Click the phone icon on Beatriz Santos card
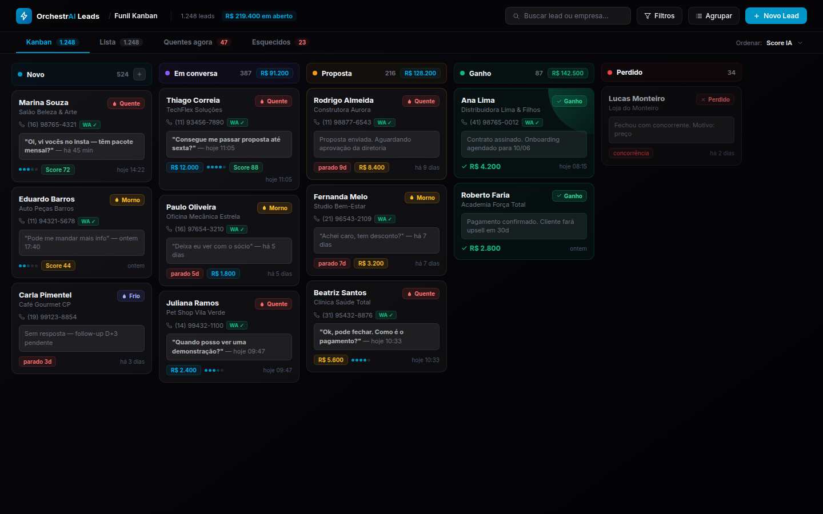This screenshot has width=823, height=514. pos(317,315)
